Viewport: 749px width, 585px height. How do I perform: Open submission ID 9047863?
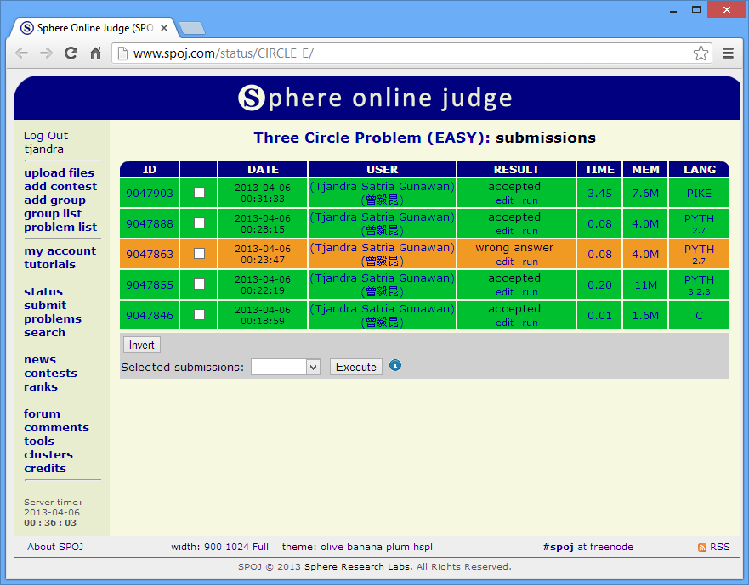pos(150,254)
